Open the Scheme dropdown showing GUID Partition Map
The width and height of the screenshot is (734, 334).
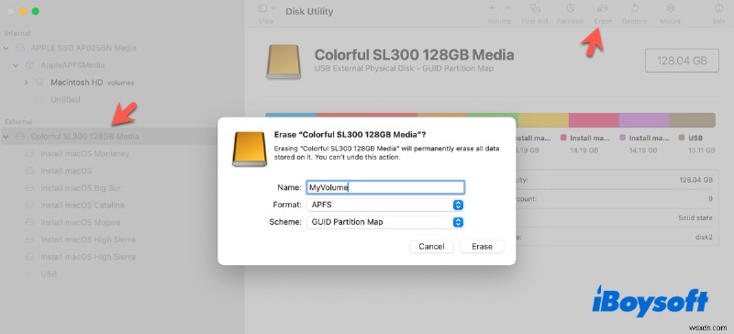point(385,222)
